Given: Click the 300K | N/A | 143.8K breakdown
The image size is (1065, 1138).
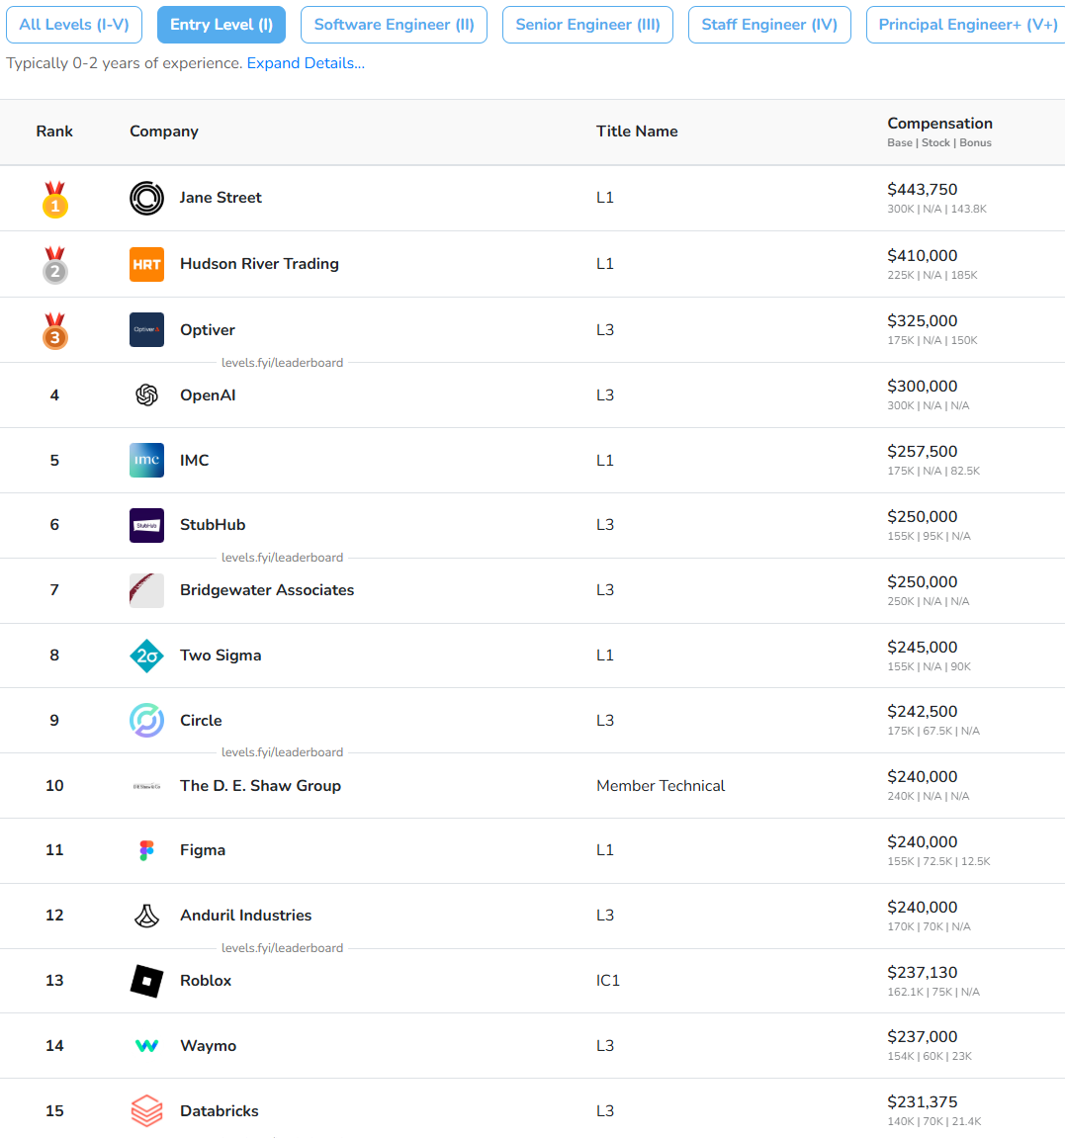Looking at the screenshot, I should (937, 209).
